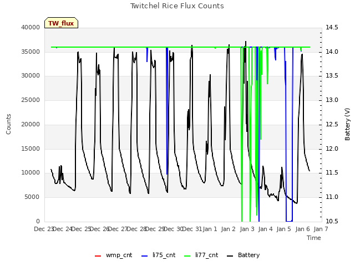
Task: Click the 25000 tick label
Action: click(x=31, y=100)
